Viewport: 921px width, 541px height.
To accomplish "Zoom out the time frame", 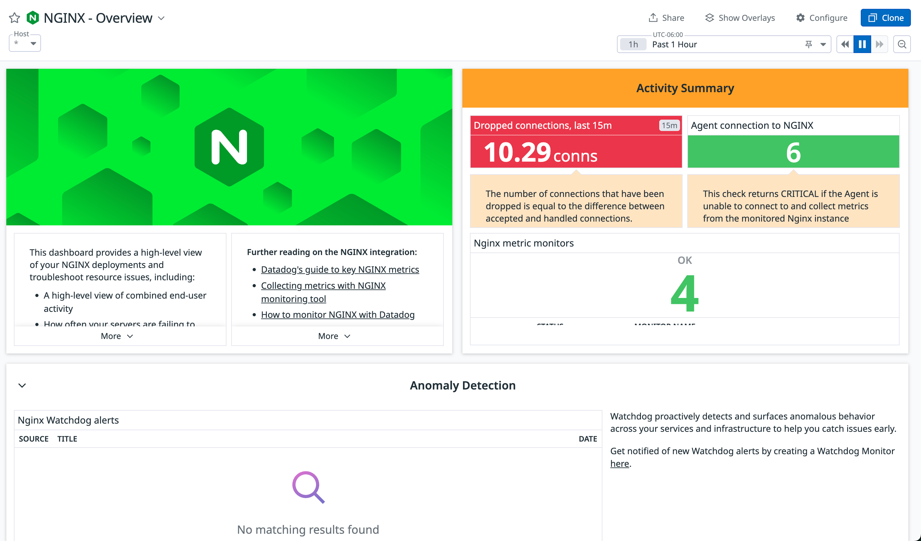I will click(902, 44).
